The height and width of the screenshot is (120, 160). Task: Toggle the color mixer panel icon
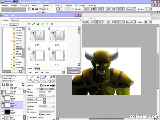pyautogui.click(x=40, y=9)
